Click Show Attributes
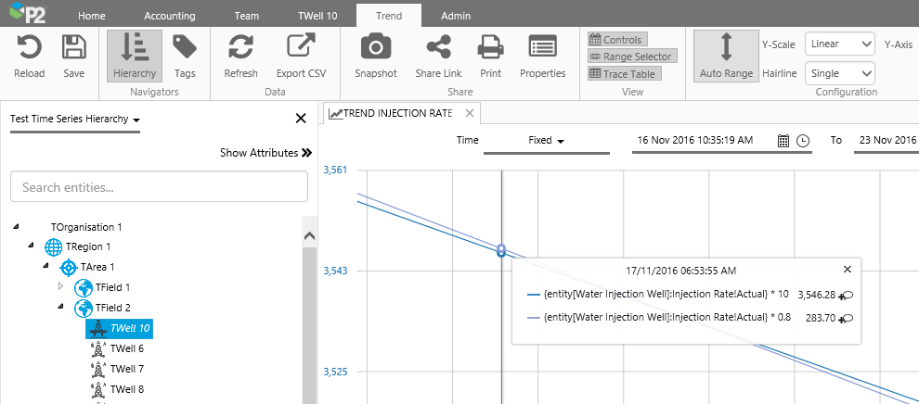 point(266,153)
